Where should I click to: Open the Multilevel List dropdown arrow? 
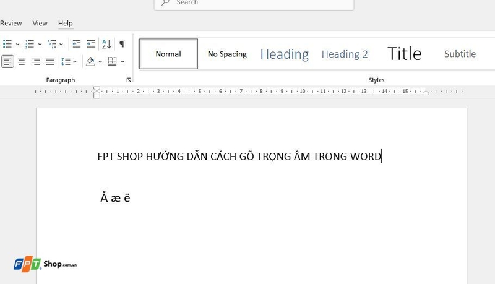pos(61,44)
